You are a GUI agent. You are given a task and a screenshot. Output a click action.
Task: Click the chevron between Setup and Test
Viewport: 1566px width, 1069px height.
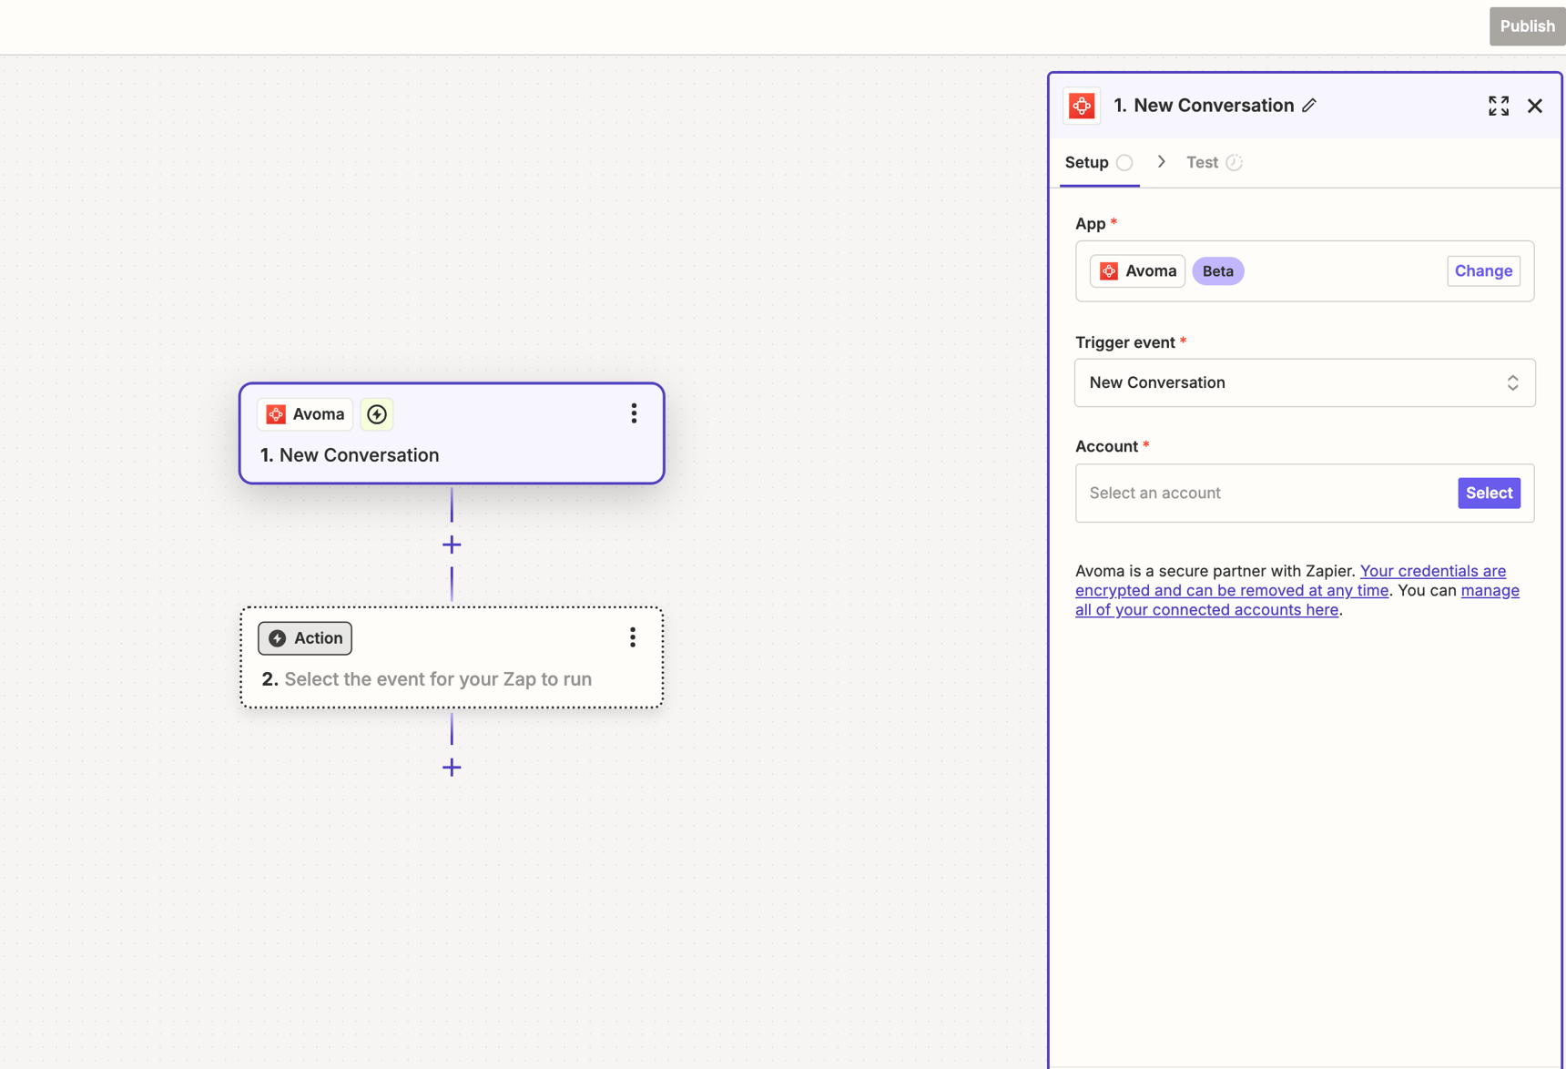click(1161, 161)
